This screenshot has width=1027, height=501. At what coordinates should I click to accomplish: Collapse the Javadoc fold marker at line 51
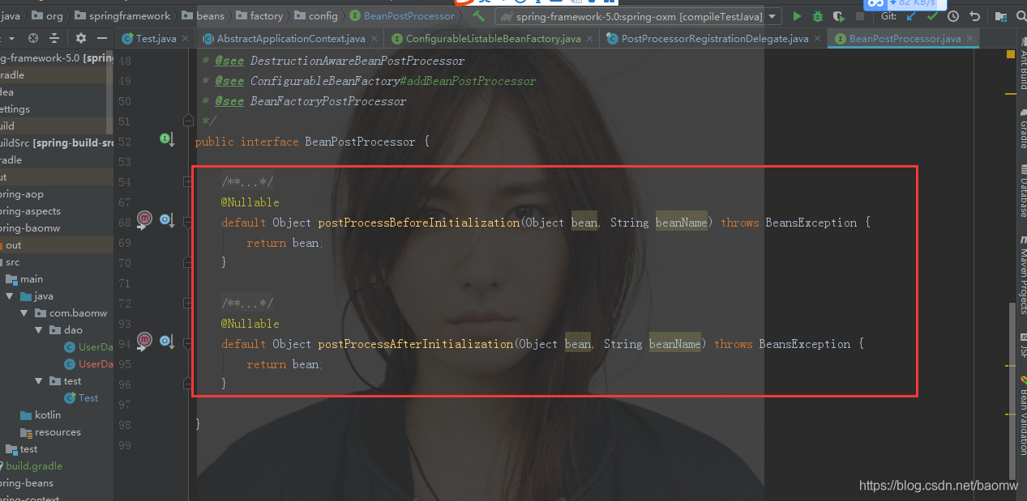(187, 121)
